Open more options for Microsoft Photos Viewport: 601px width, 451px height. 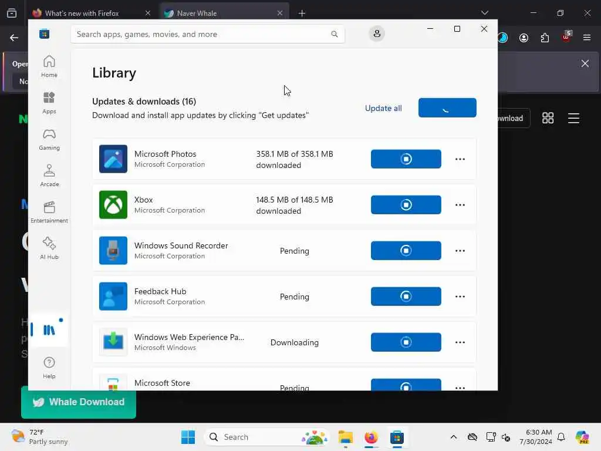[460, 159]
